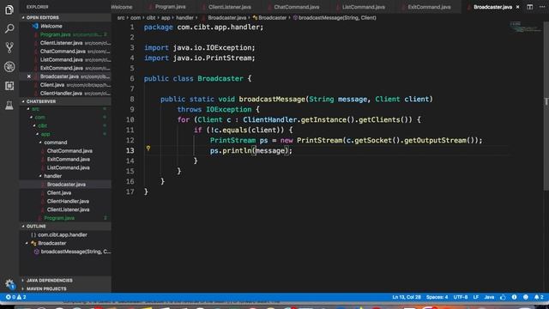The height and width of the screenshot is (309, 549).
Task: Click the Java thumbs-up status icon
Action: tap(503, 297)
